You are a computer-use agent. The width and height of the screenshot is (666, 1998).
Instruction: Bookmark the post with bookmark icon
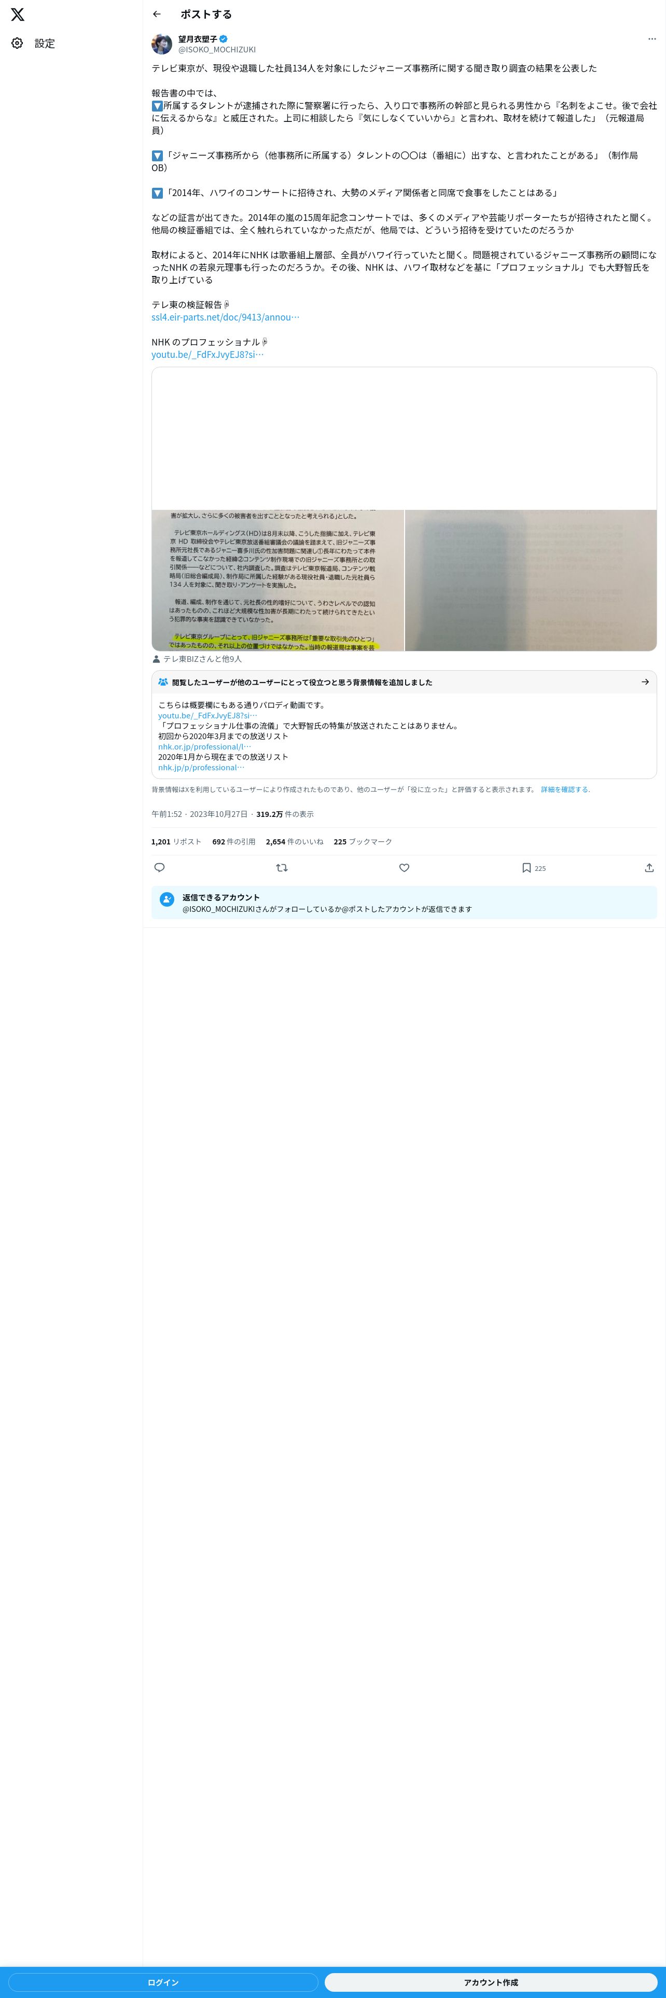526,868
